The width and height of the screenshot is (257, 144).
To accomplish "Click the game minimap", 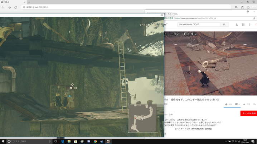I will click(142, 118).
